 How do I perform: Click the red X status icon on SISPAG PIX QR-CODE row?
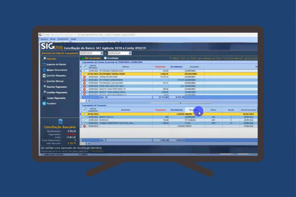coord(84,77)
